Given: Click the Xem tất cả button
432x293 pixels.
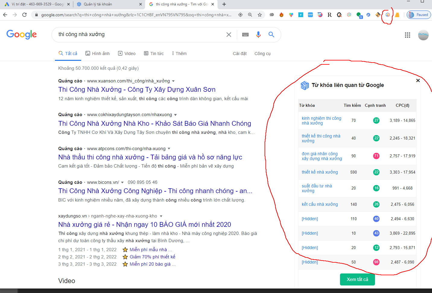Looking at the screenshot, I should tap(357, 279).
